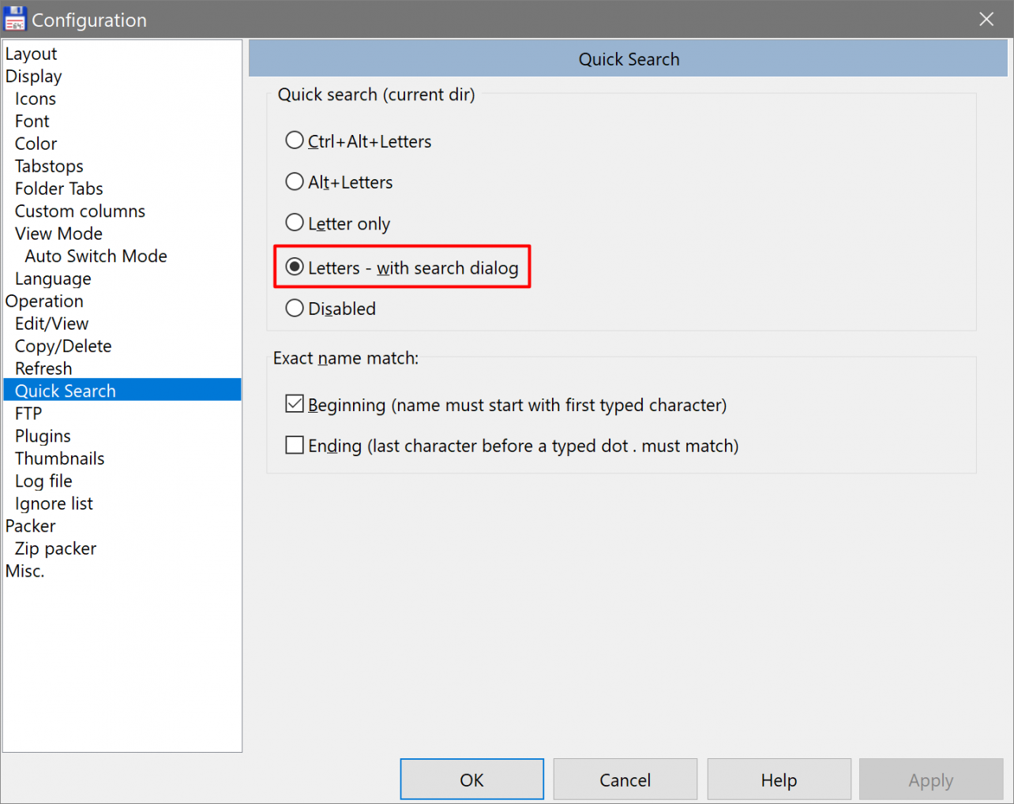Set quick search to Disabled
This screenshot has height=804, width=1014.
295,308
